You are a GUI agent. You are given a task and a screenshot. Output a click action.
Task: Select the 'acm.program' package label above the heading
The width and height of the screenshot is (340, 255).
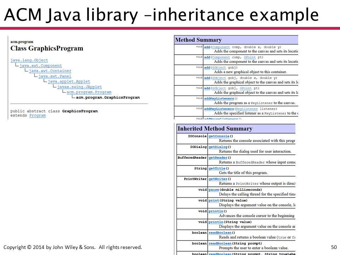[x=22, y=42]
